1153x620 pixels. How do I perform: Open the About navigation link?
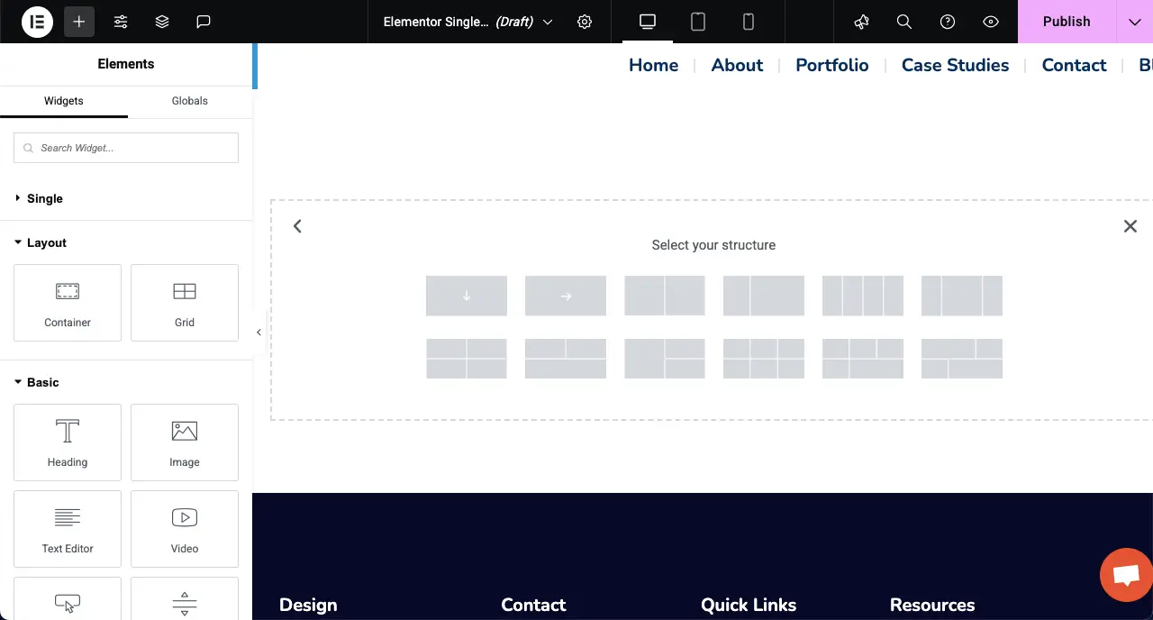pos(737,65)
